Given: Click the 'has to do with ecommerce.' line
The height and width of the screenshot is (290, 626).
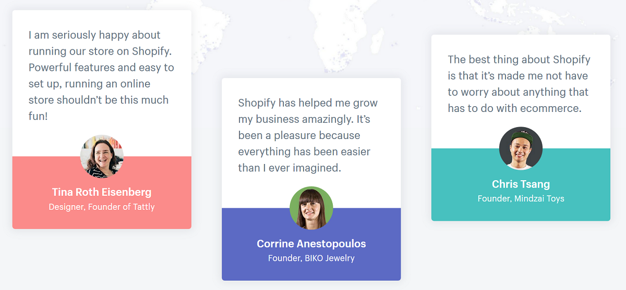Looking at the screenshot, I should [x=514, y=108].
